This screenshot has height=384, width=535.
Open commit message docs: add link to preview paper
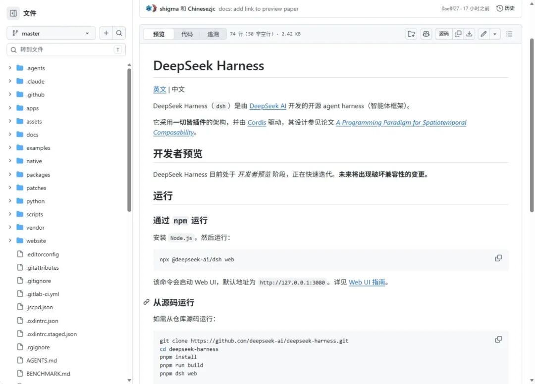[258, 9]
